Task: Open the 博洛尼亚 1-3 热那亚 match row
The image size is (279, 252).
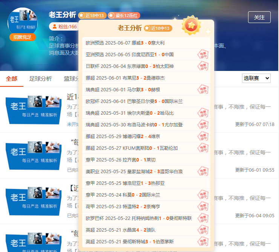Action: click(x=146, y=183)
